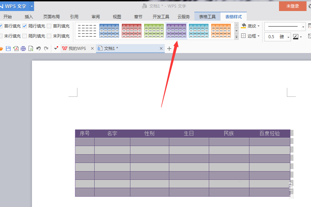Open the Export to PDF icon
This screenshot has width=311, height=207.
(15, 49)
